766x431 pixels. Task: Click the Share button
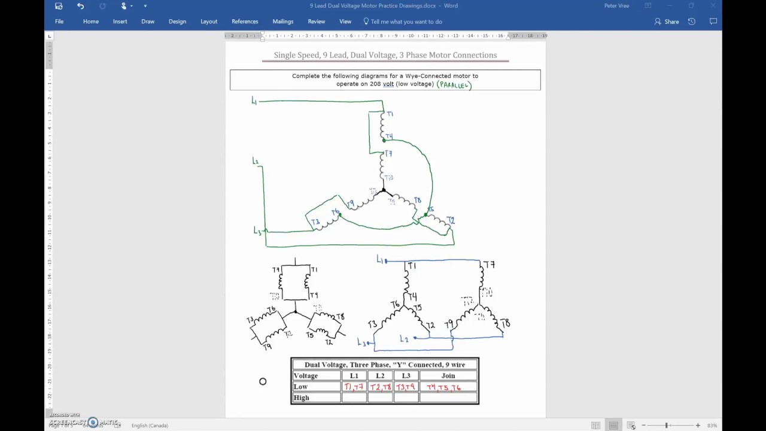[667, 22]
